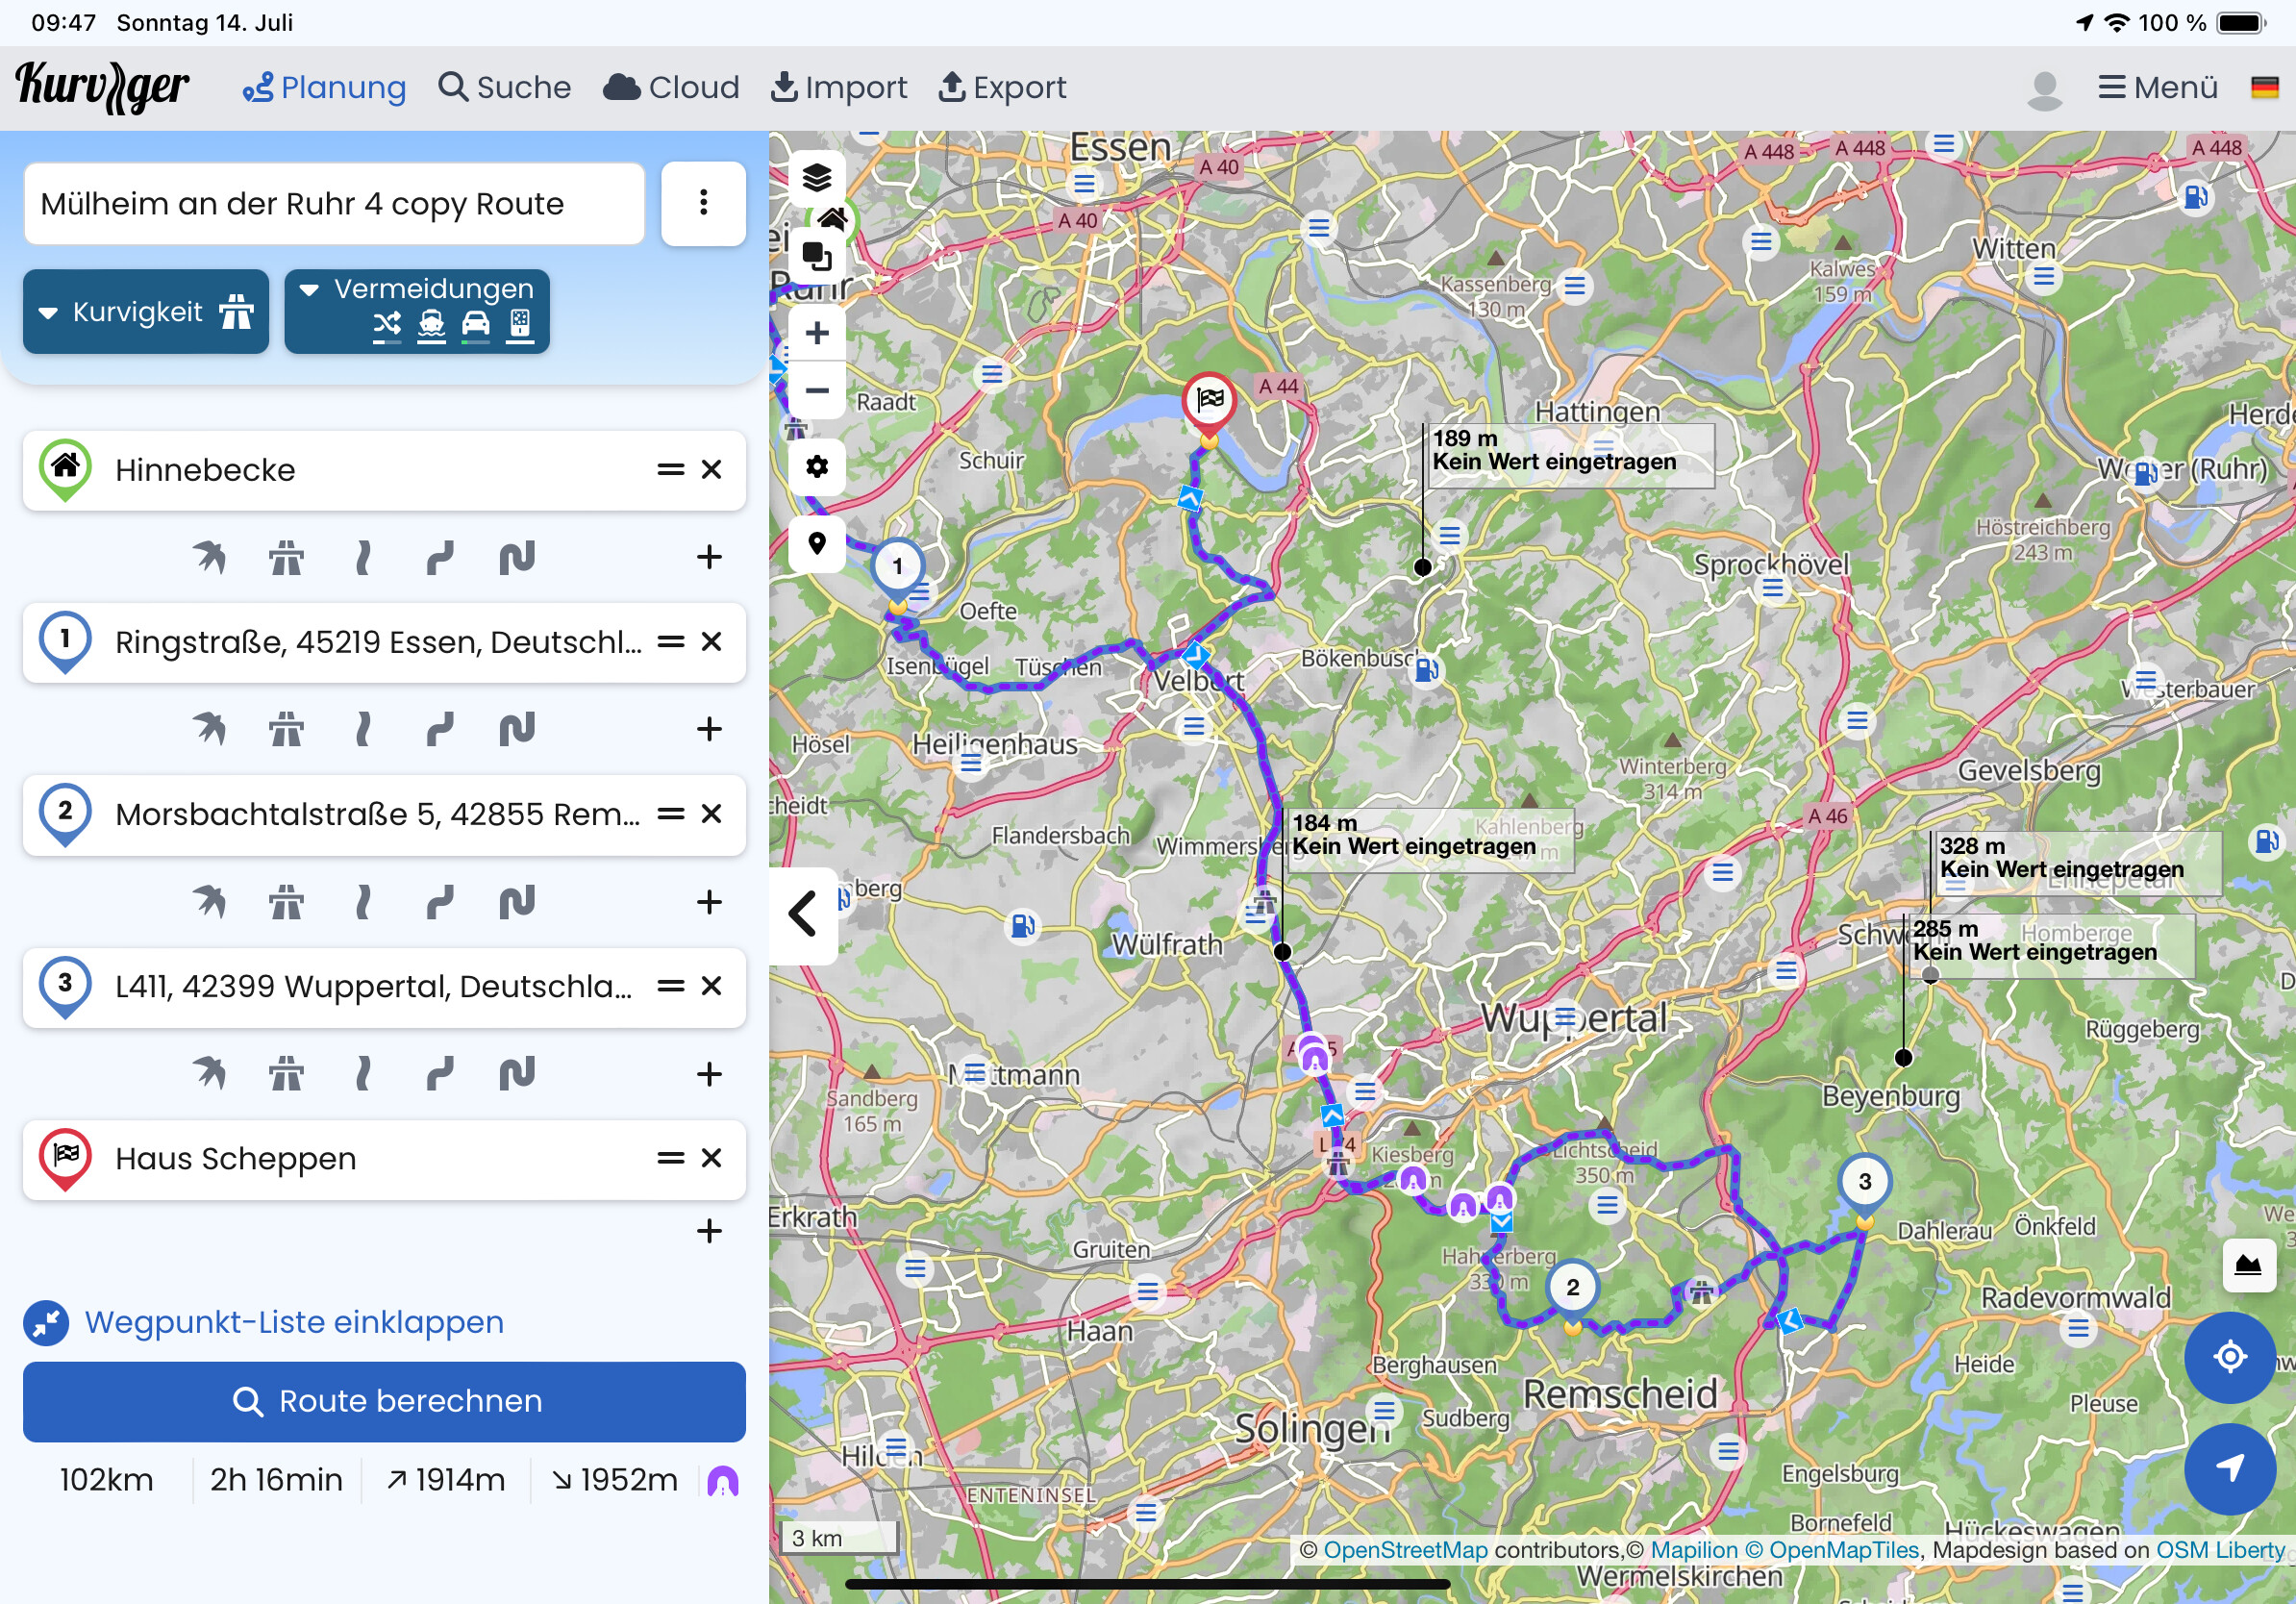Zoom out on the map
This screenshot has height=1604, width=2296.
coord(816,390)
